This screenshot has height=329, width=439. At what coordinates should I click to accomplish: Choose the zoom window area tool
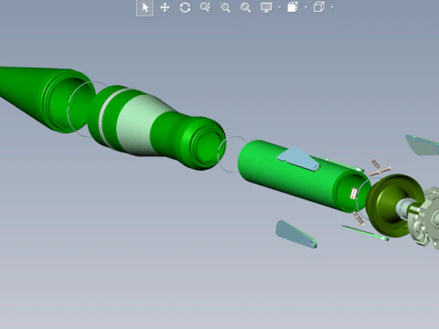coord(225,7)
